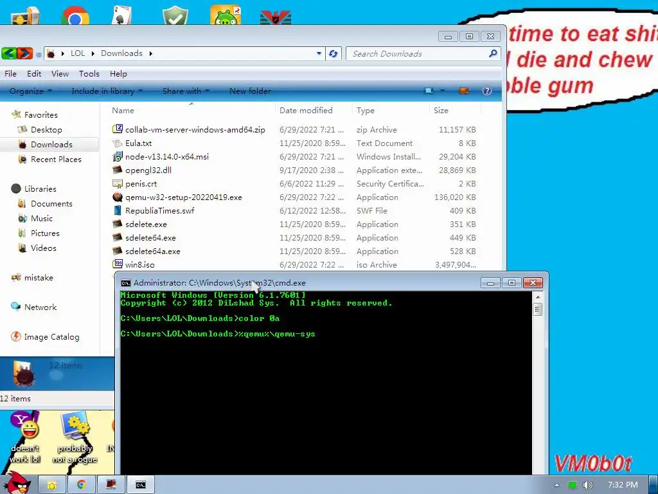Select the Eula.txt file name

139,143
